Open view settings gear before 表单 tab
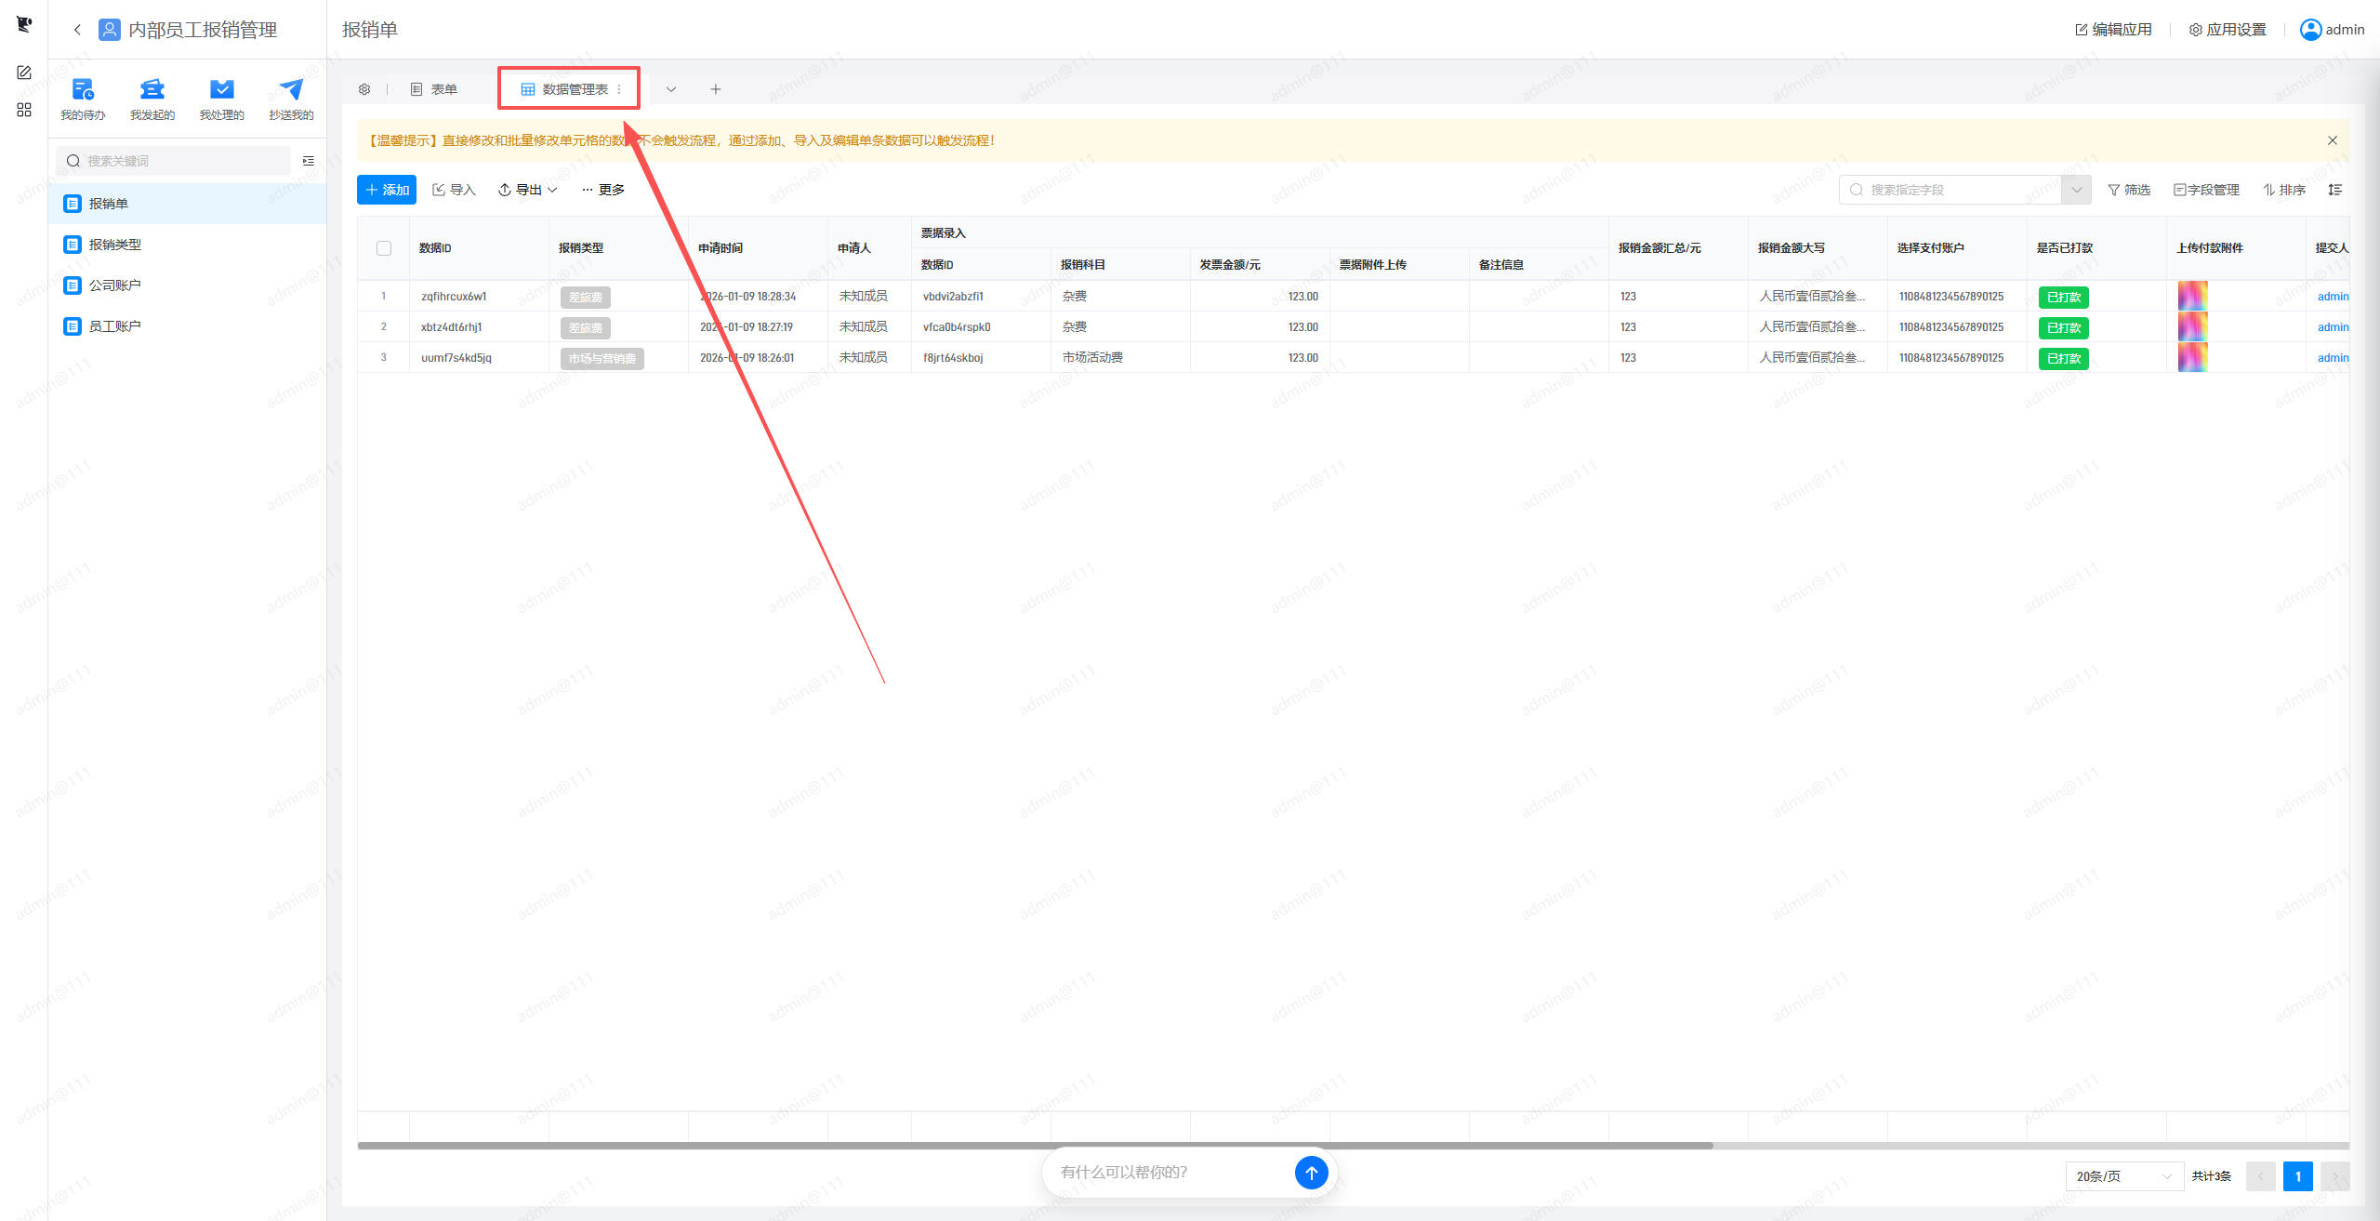 tap(364, 89)
